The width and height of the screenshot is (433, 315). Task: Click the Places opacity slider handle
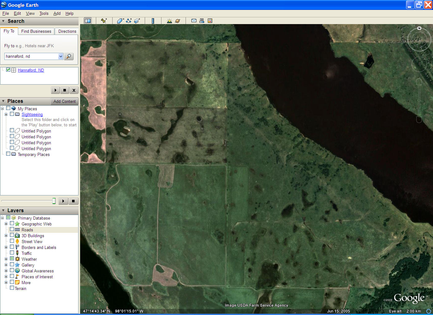pyautogui.click(x=54, y=201)
